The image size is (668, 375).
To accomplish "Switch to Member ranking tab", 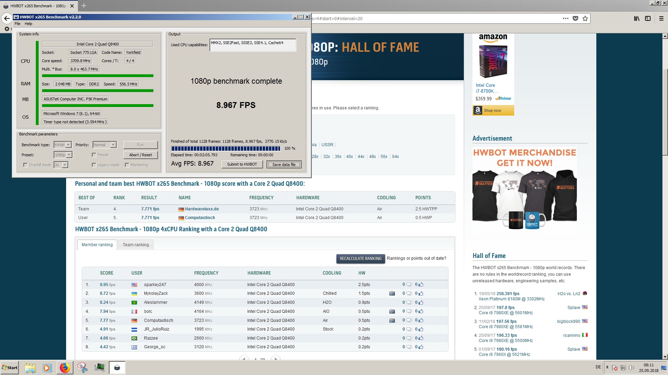I will click(x=97, y=245).
